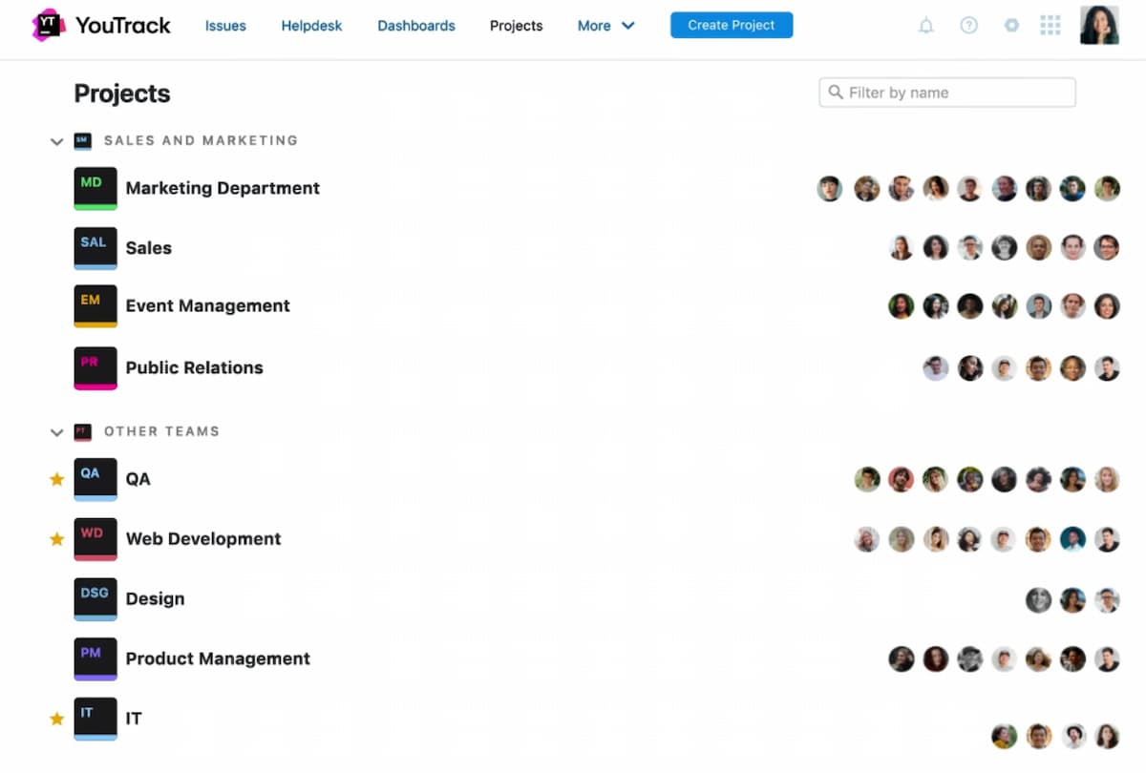Switch to the Dashboards tab
This screenshot has height=773, width=1146.
[416, 26]
